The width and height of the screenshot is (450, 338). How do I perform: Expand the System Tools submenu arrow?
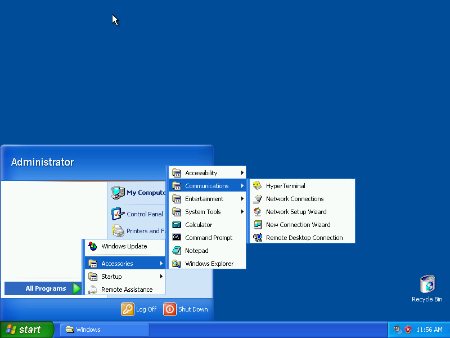pyautogui.click(x=242, y=212)
